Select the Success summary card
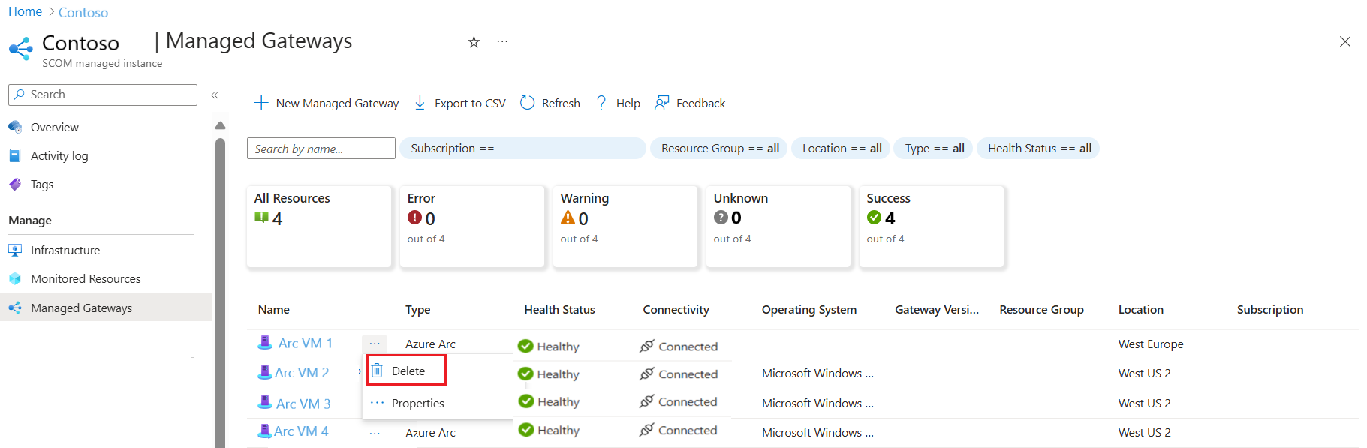The width and height of the screenshot is (1367, 448). coord(932,226)
